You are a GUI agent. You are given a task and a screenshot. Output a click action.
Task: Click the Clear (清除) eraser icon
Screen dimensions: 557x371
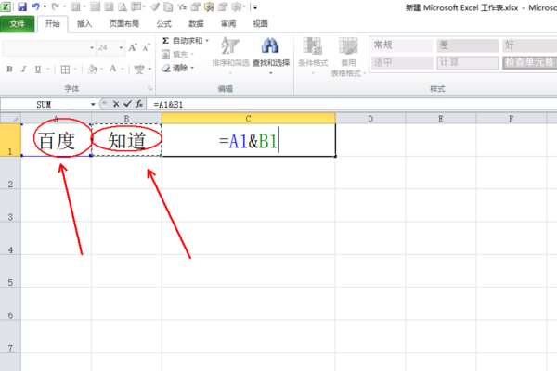(x=165, y=68)
